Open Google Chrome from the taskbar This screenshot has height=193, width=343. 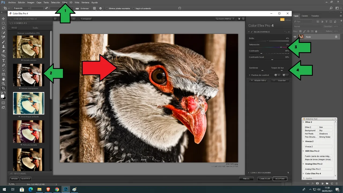pos(57,189)
